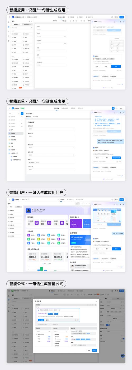Click 取消 in the 公式设置 dialog
The height and width of the screenshot is (370, 132).
(89, 350)
